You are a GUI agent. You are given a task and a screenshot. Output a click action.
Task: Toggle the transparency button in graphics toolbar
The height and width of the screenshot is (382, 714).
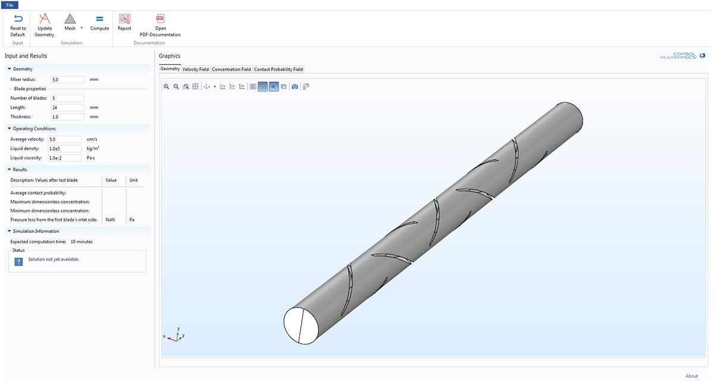click(x=273, y=87)
